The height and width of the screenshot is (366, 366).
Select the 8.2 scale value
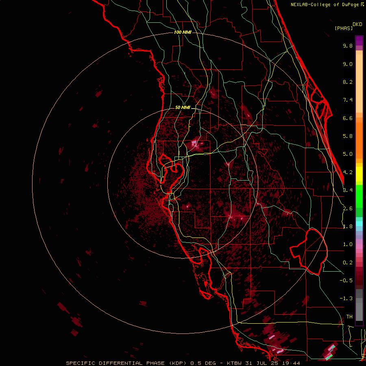coord(348,82)
